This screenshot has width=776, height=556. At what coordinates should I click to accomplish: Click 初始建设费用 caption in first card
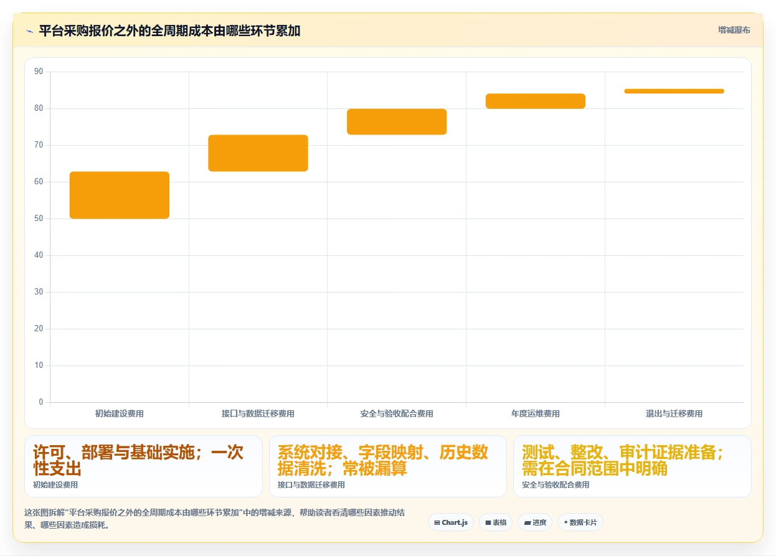[55, 484]
